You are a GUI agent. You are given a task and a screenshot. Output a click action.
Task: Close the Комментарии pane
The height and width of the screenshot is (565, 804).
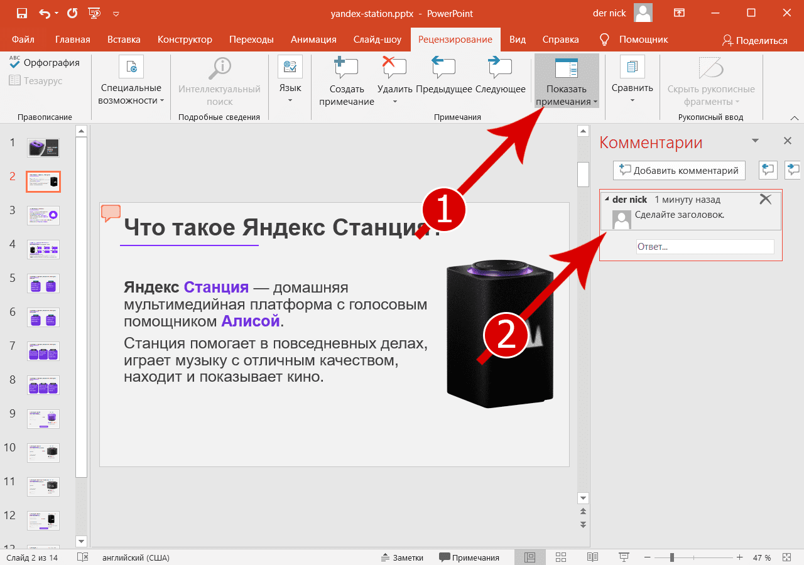(788, 141)
